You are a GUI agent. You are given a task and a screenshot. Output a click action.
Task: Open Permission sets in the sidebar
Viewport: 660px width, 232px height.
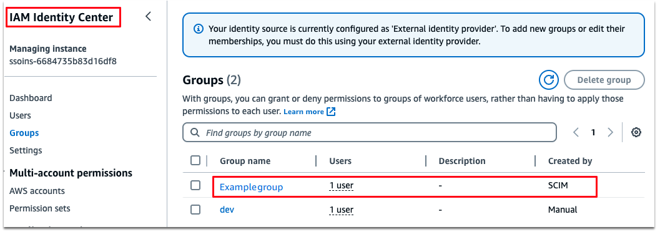(40, 208)
